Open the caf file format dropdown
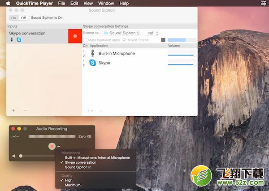The width and height of the screenshot is (269, 191). (x=152, y=33)
